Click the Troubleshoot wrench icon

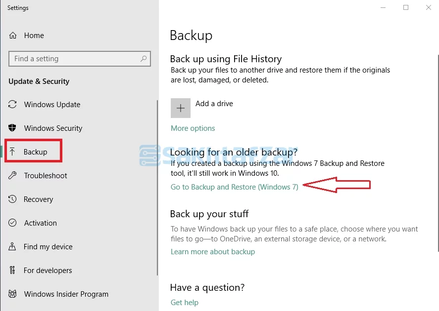click(x=13, y=176)
